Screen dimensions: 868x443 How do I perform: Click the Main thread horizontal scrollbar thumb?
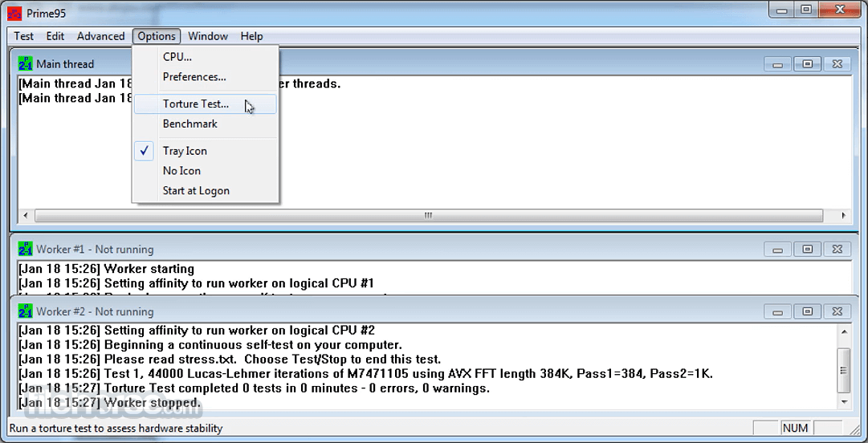point(429,215)
